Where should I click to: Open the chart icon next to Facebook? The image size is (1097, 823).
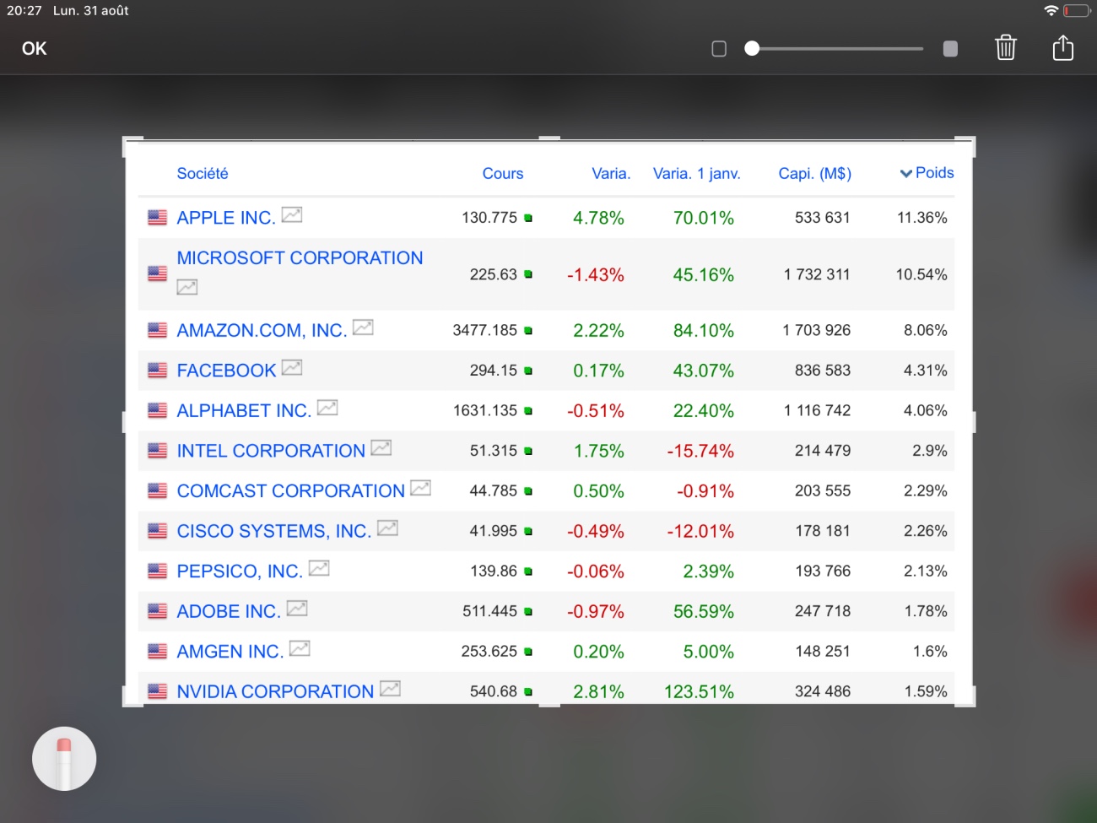pyautogui.click(x=292, y=368)
